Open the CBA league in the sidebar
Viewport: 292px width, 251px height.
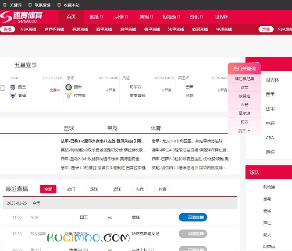click(270, 138)
